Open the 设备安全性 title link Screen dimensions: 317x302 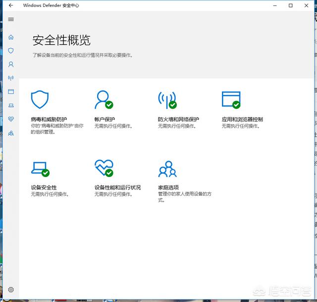pos(44,187)
